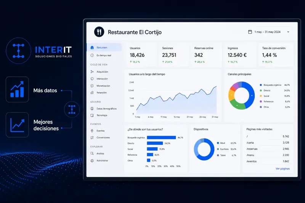The image size is (305, 203).
Task: Click the Referencia bar showing 8,6%
Action: [150, 155]
